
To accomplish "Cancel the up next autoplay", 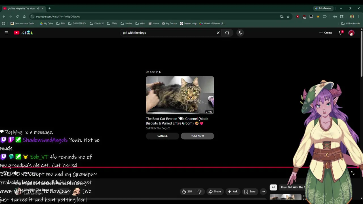I will coord(162,136).
